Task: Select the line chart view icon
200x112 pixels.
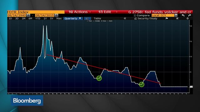Action: (x=87, y=18)
